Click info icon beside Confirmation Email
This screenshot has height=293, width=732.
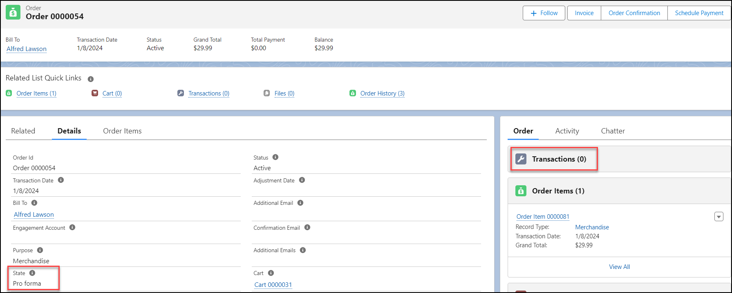307,227
